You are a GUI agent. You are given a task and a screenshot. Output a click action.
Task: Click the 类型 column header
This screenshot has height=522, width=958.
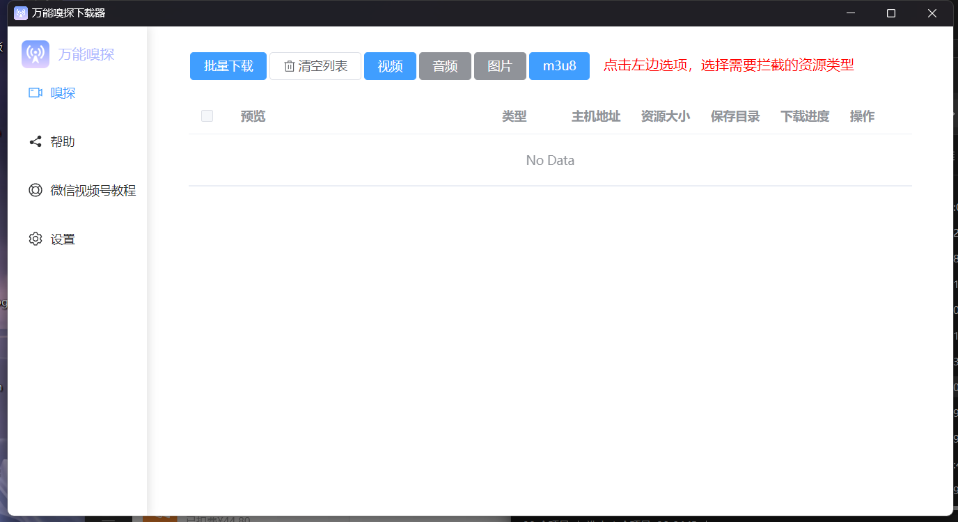click(x=514, y=116)
